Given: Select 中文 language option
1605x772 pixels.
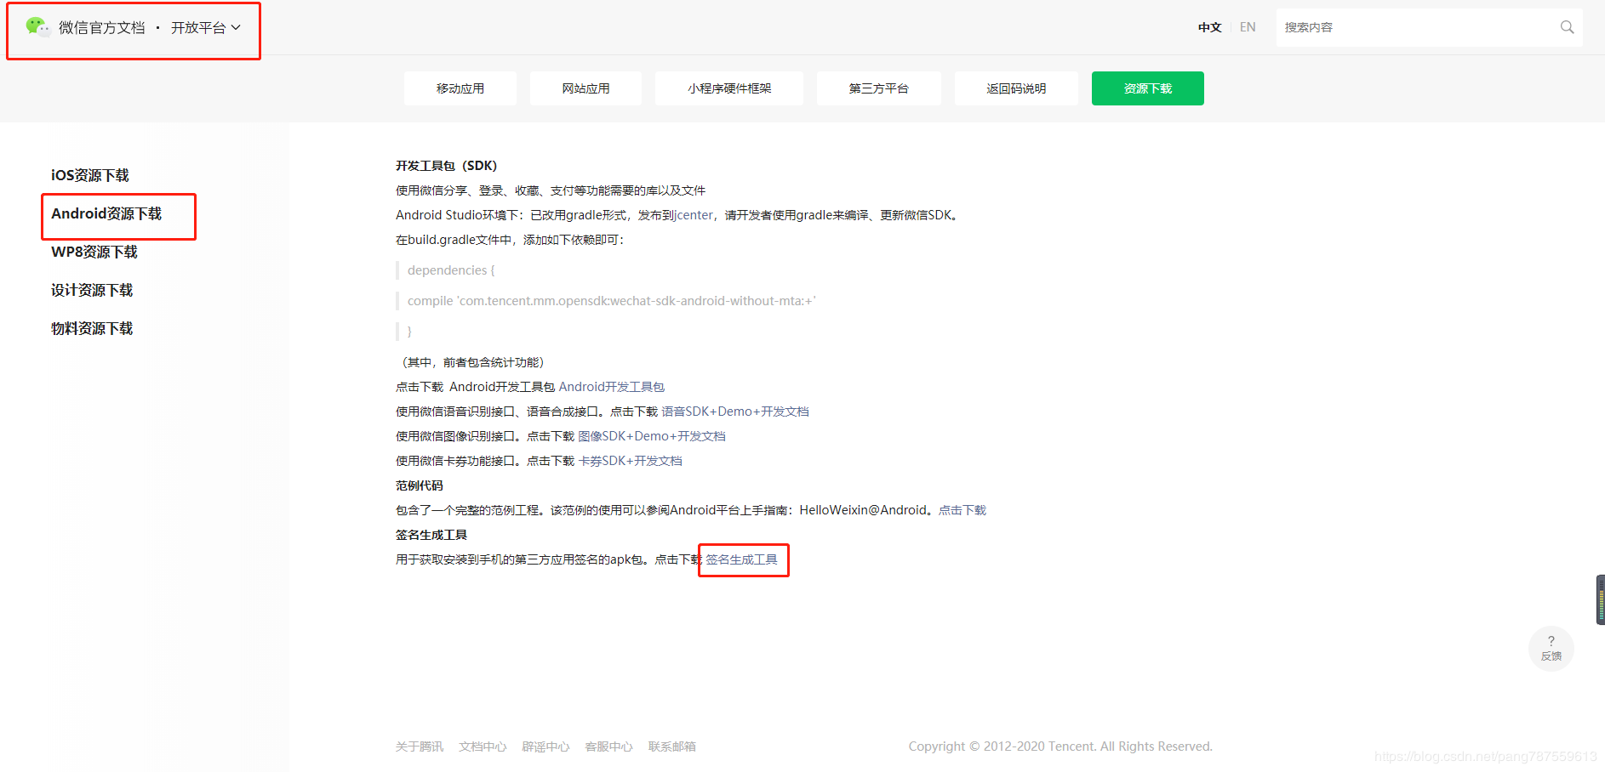Looking at the screenshot, I should click(x=1209, y=26).
